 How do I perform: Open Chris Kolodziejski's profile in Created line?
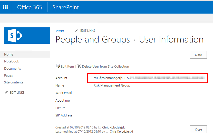[114, 127]
